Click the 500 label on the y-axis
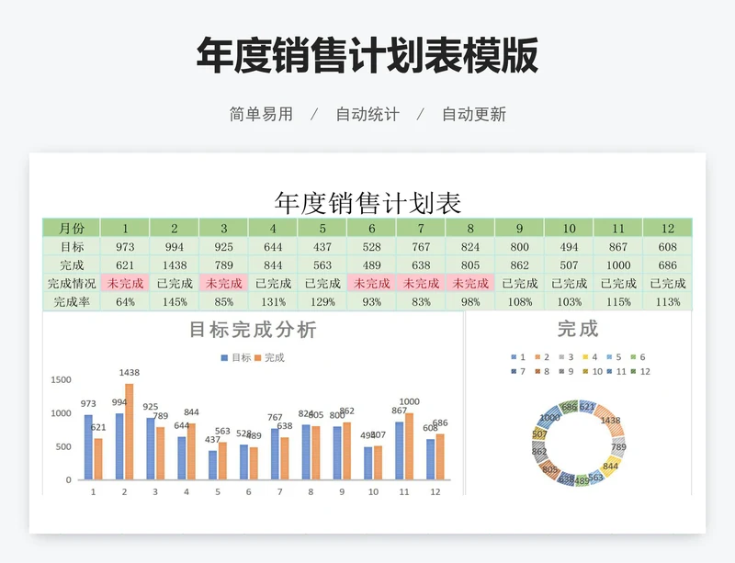 click(x=63, y=446)
